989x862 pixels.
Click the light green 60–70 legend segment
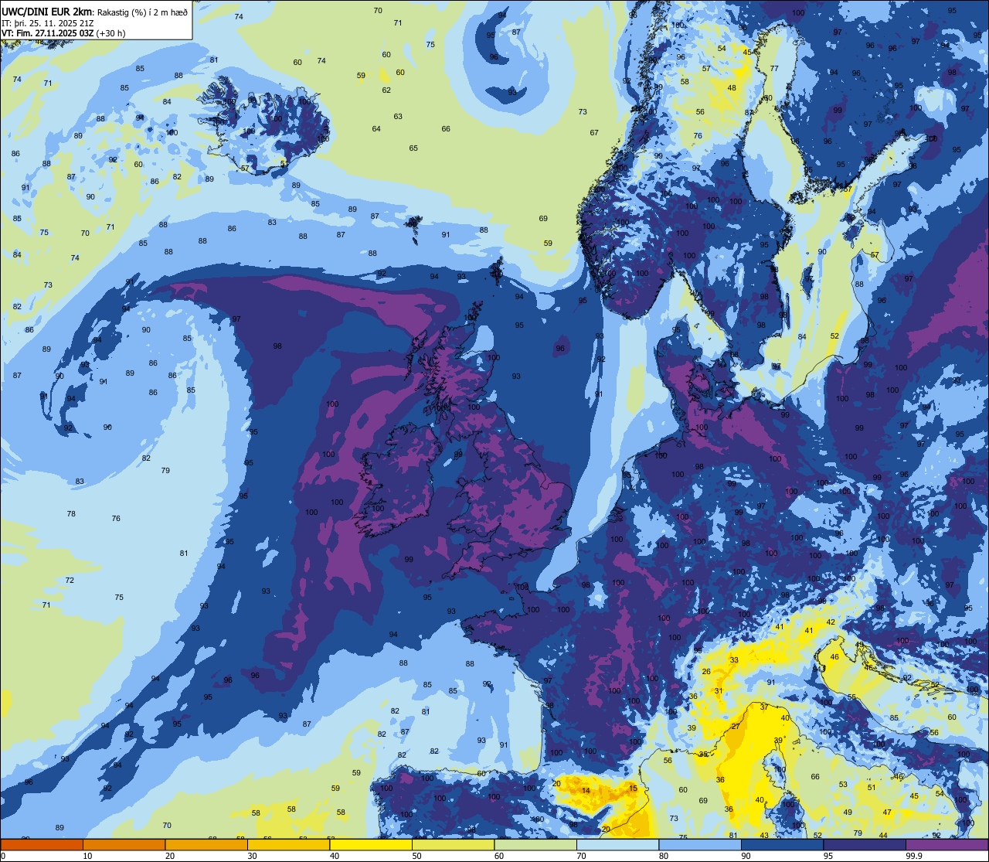click(535, 844)
